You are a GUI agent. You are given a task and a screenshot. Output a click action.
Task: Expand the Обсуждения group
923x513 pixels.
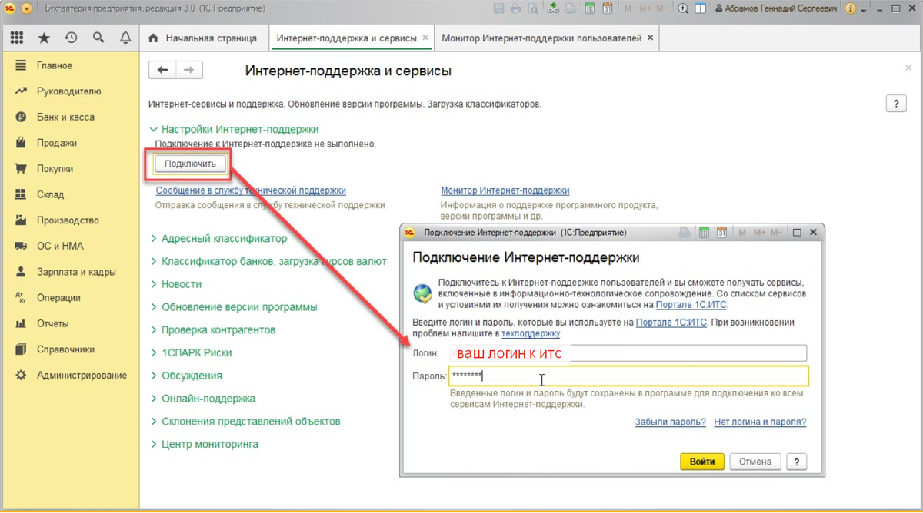[185, 376]
